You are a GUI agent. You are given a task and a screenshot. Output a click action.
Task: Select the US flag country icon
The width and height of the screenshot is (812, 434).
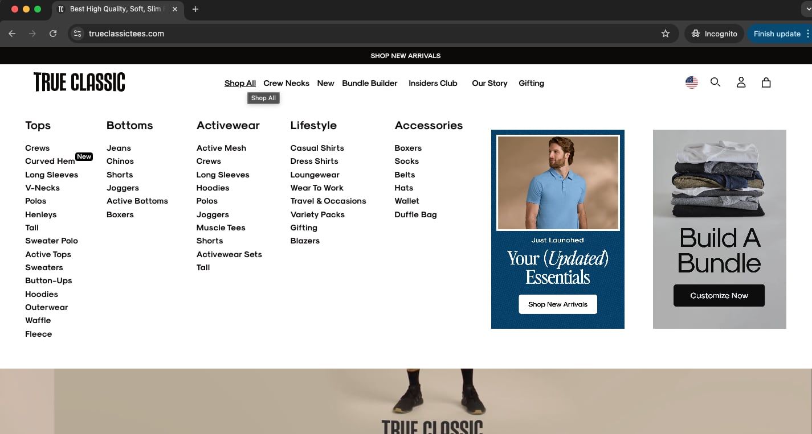[692, 82]
